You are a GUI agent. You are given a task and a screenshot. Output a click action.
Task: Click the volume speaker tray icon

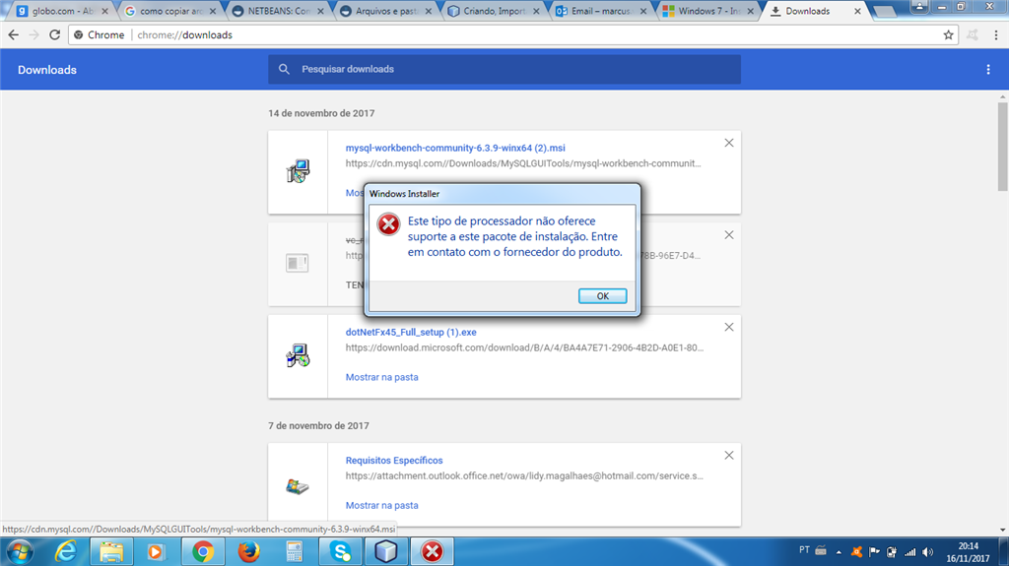coord(927,552)
